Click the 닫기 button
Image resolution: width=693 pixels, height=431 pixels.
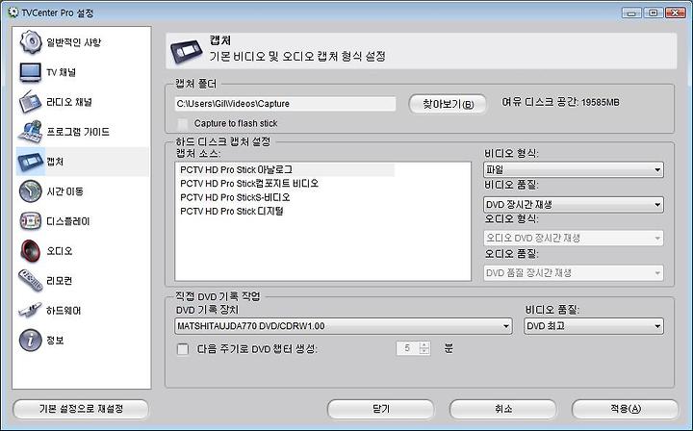click(380, 409)
